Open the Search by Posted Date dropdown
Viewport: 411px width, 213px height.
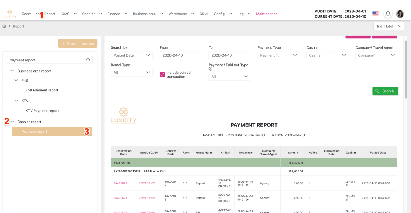tap(132, 55)
